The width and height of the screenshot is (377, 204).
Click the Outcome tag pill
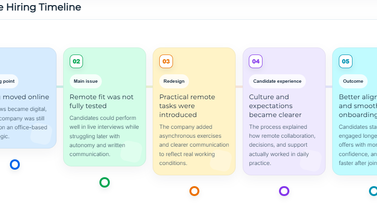[353, 81]
